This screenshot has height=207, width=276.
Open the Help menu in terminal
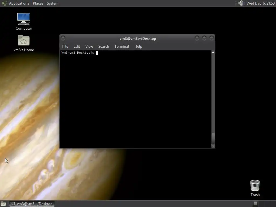click(x=138, y=46)
